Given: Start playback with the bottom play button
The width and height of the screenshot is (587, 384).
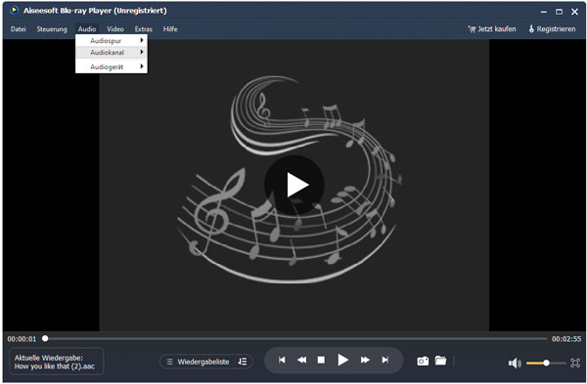Looking at the screenshot, I should pyautogui.click(x=343, y=361).
